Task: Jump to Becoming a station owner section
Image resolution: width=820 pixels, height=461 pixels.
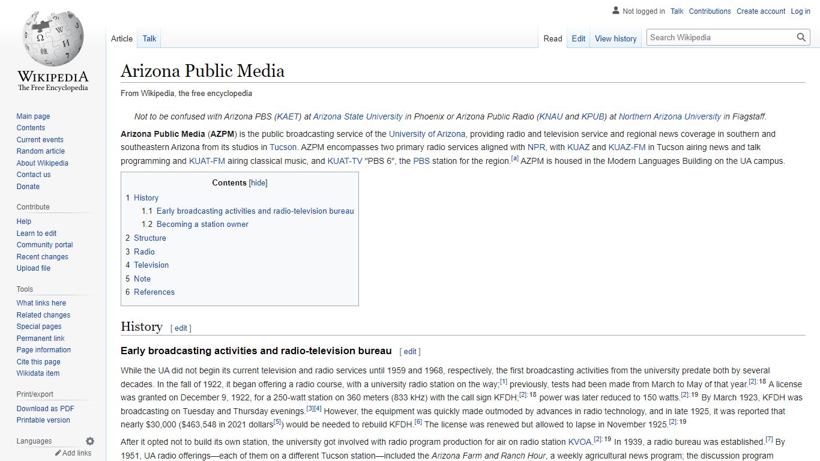Action: [202, 224]
